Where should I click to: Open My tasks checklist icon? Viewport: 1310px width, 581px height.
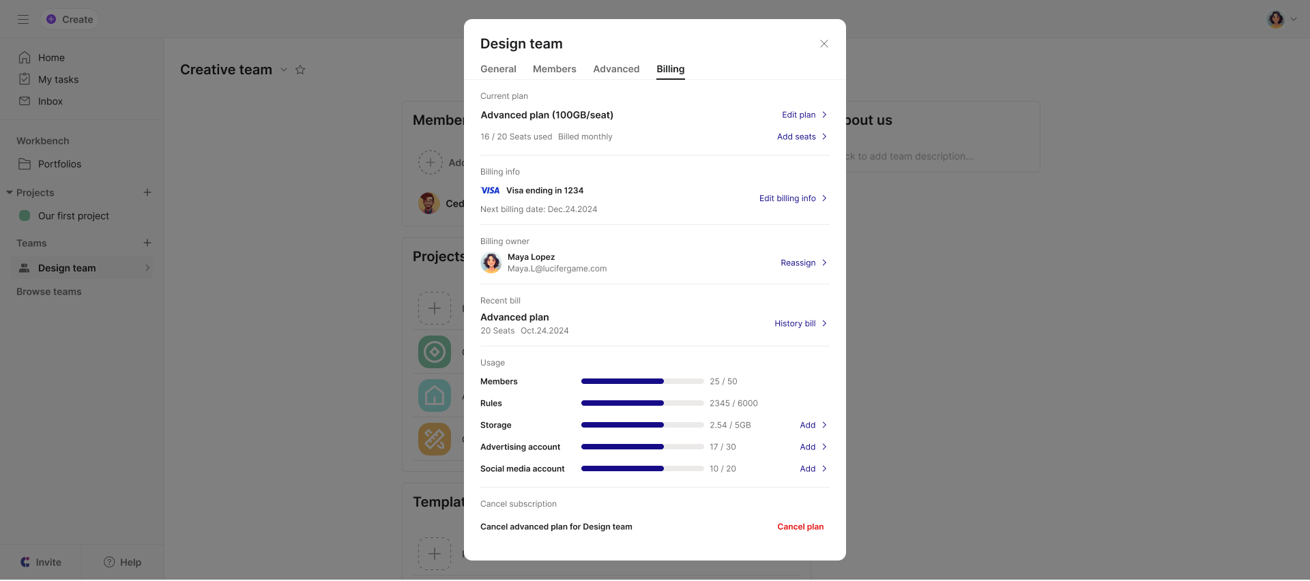point(25,79)
